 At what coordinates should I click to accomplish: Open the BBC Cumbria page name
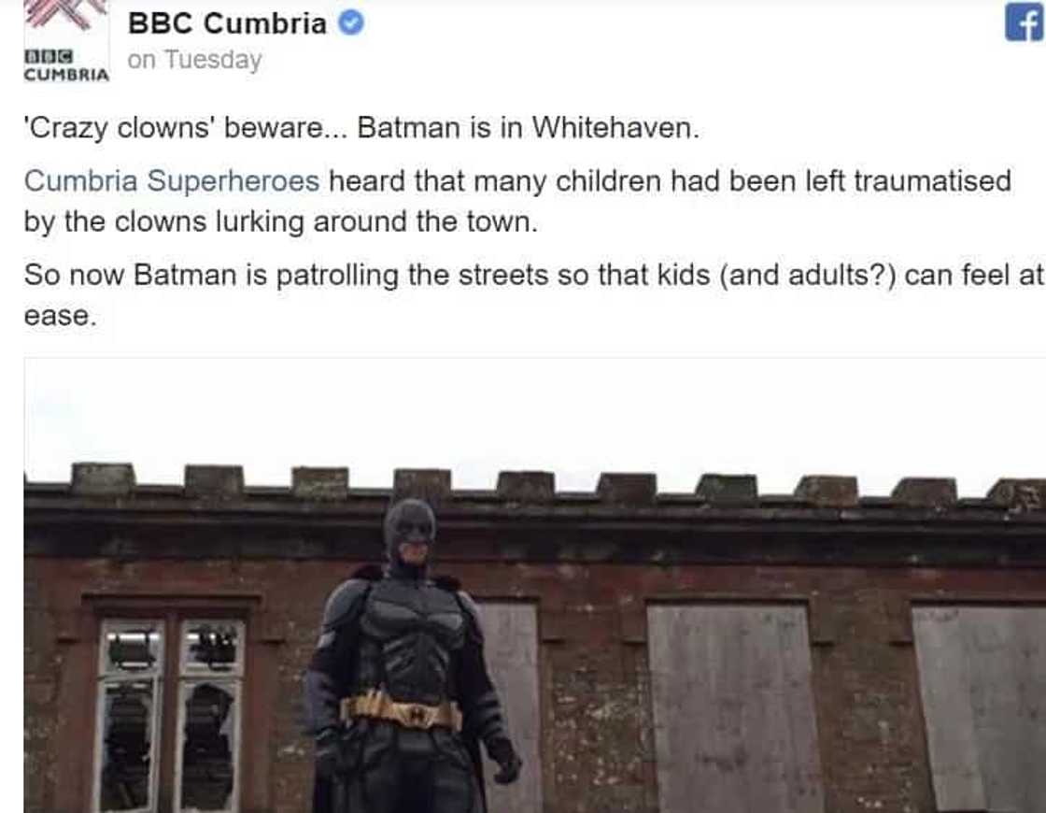coord(227,22)
